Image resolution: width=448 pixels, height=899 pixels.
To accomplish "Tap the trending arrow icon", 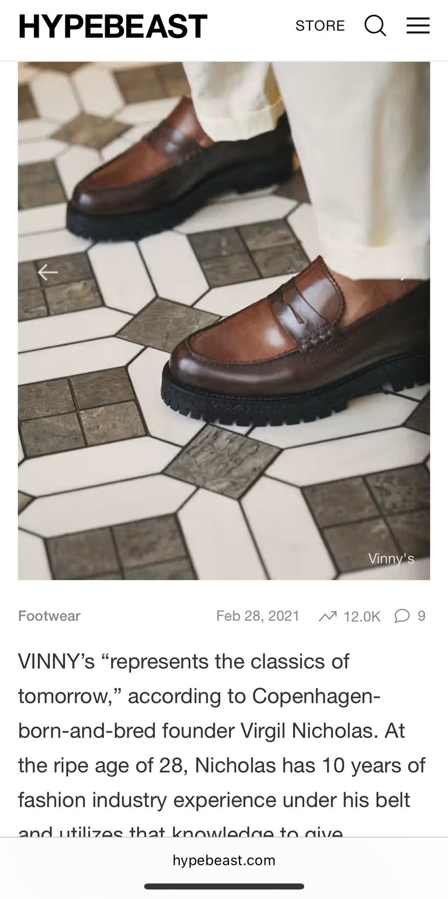I will coord(328,617).
